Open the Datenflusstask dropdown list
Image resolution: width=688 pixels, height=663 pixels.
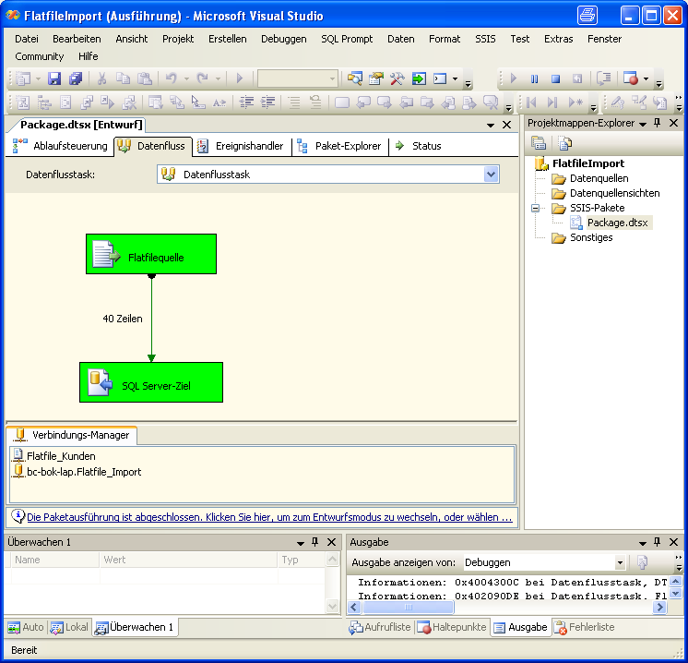491,175
